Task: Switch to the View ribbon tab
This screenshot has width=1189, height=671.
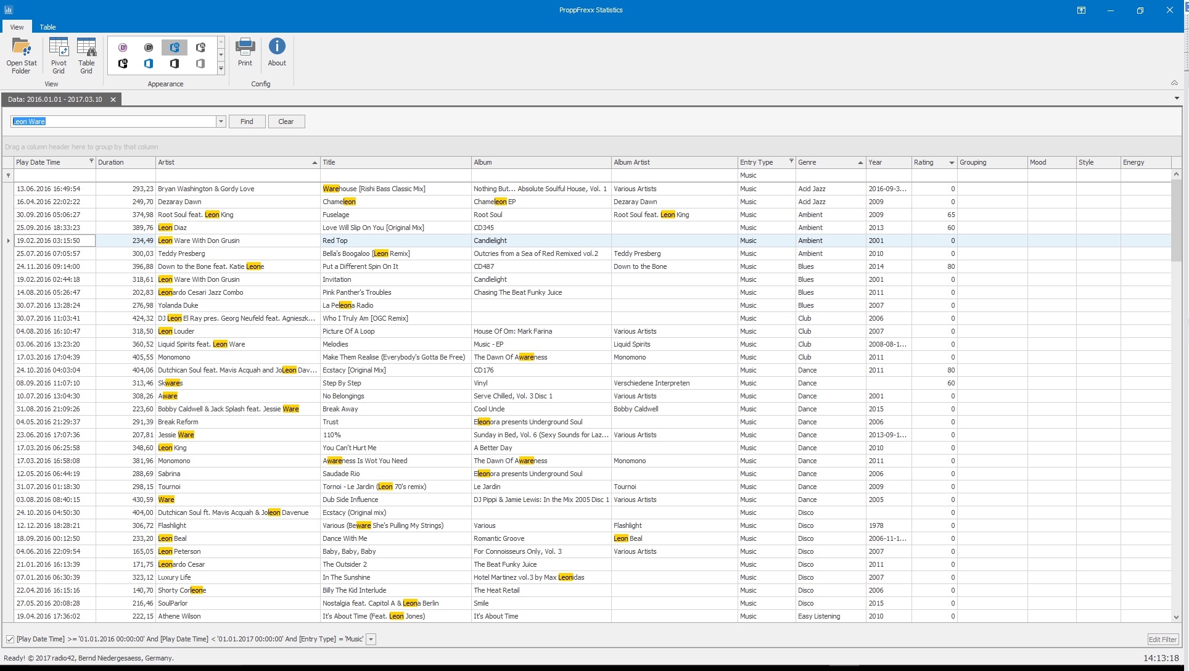Action: (x=17, y=27)
